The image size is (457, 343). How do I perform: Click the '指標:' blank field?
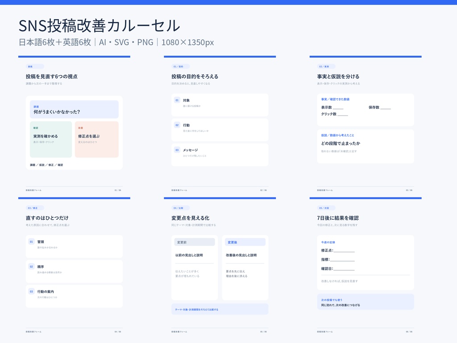coord(342,259)
